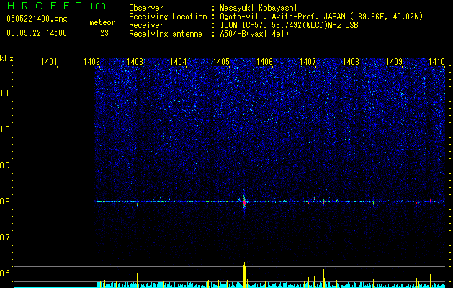Viewport: 453px width, 288px height.
Task: Click the 1.1 kHz axis label
Action: click(5, 94)
